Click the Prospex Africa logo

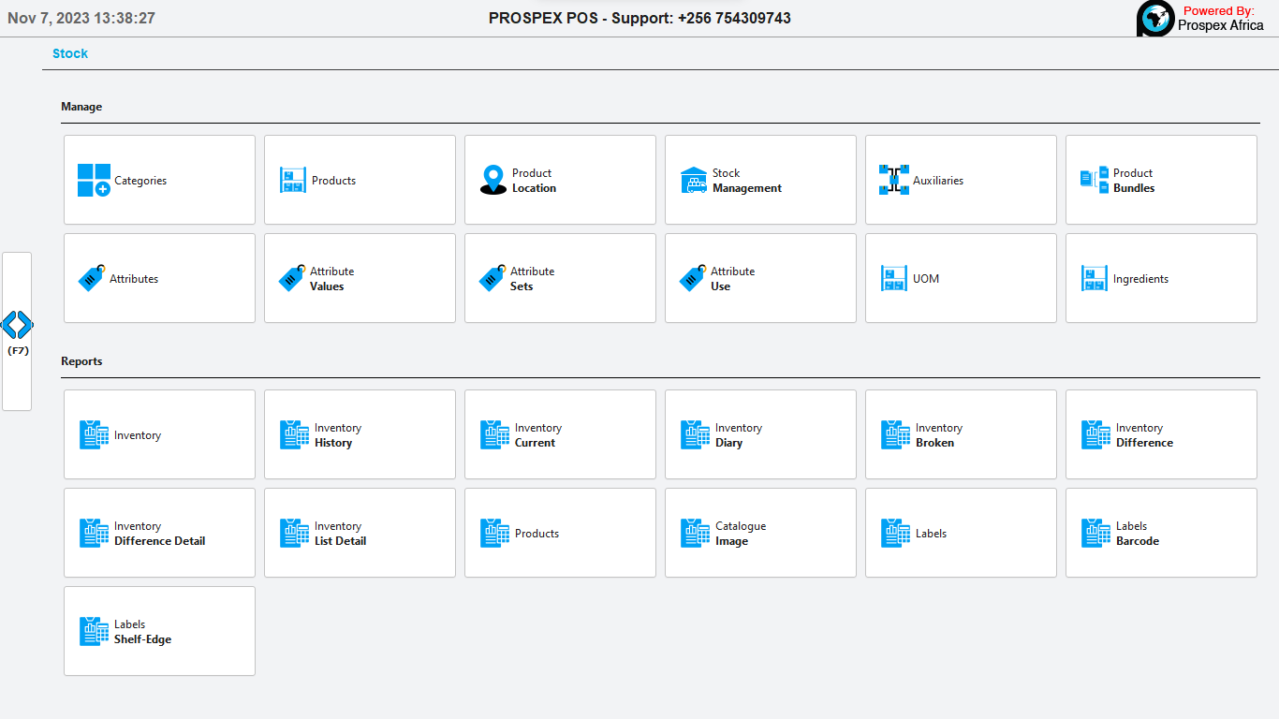point(1155,19)
